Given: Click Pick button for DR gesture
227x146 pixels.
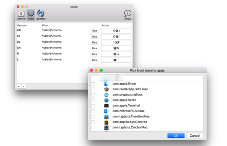Looking at the screenshot, I should [94, 48].
